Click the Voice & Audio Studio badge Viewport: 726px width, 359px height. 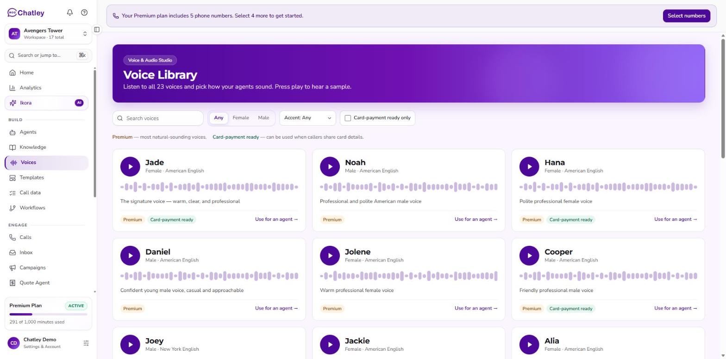point(150,60)
